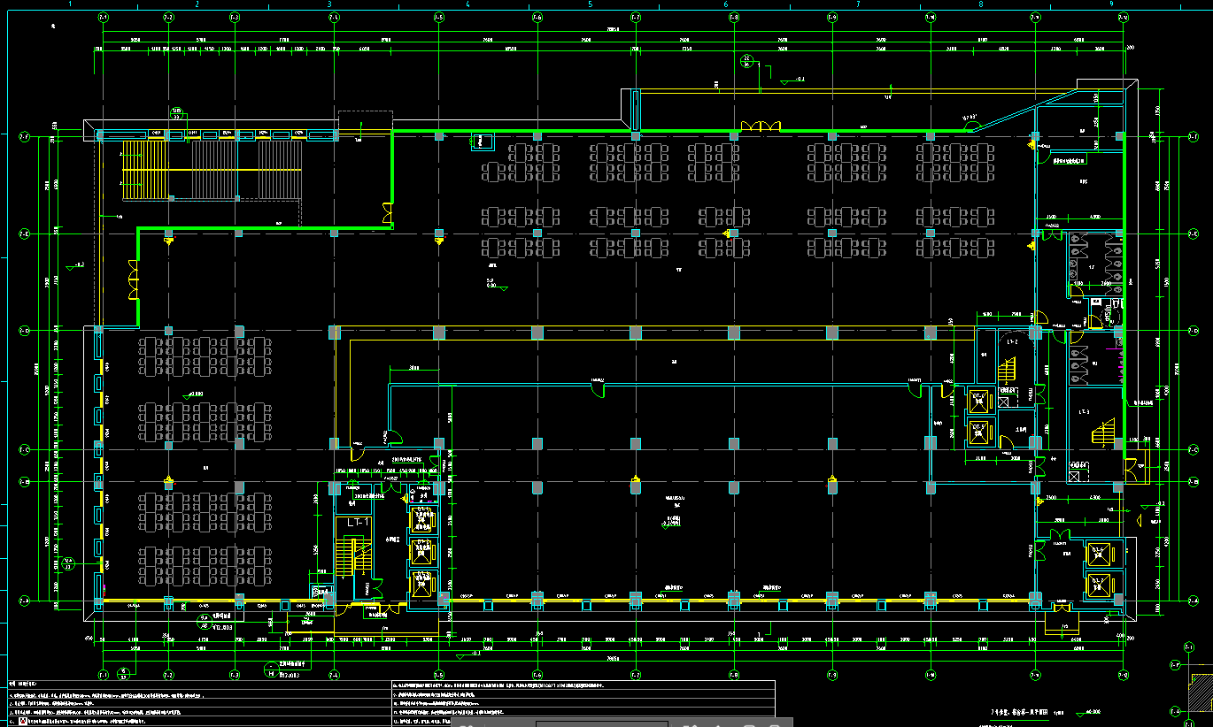Viewport: 1213px width, 727px height.
Task: Click zone number 5 on the top border
Action: 590,4
